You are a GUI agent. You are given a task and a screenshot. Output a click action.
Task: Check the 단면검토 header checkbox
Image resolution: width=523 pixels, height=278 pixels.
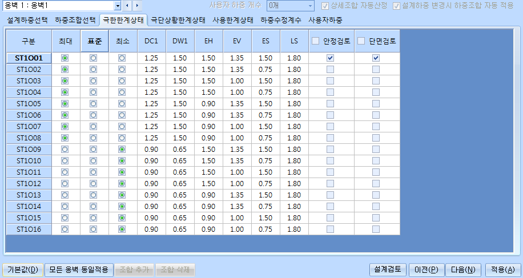point(361,41)
